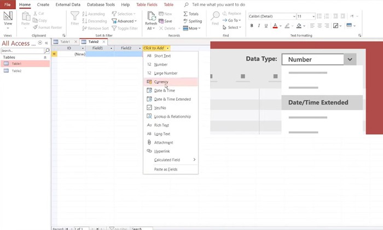This screenshot has height=230, width=383.
Task: Choose Attachment field type
Action: coord(171,143)
